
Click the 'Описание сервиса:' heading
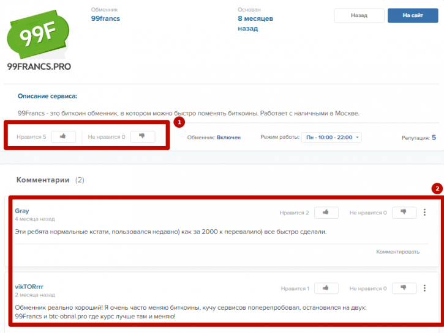(47, 97)
